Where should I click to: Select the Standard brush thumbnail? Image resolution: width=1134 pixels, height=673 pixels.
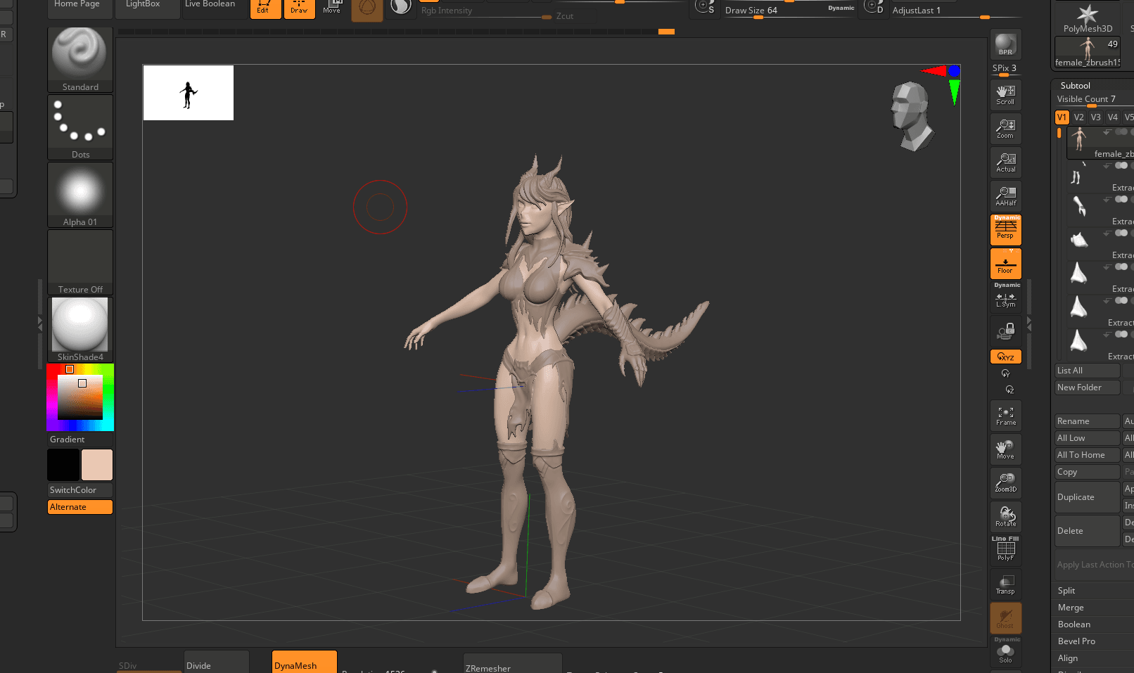pyautogui.click(x=80, y=60)
